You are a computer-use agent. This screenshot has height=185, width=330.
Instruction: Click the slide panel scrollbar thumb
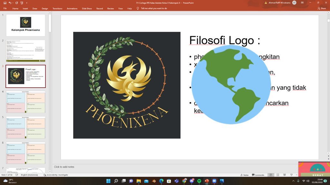point(50,23)
